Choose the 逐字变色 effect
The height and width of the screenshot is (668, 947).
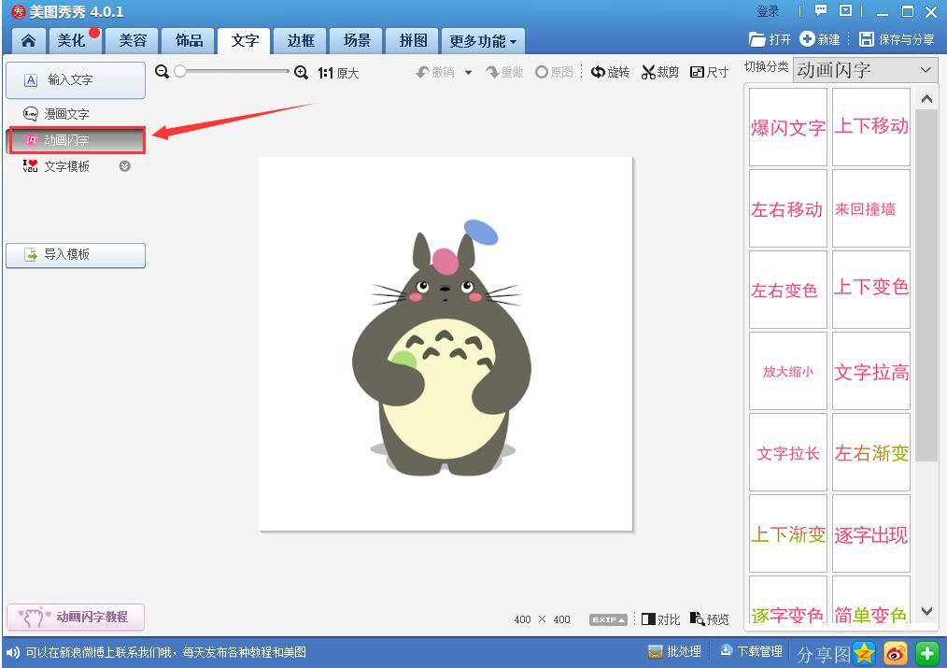tap(788, 600)
